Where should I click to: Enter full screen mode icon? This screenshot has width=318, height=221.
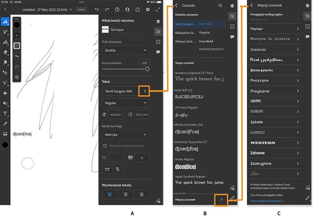coord(158,10)
